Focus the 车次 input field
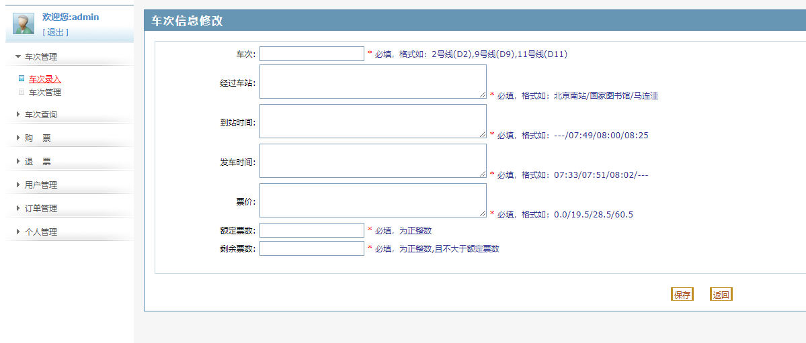 [312, 54]
